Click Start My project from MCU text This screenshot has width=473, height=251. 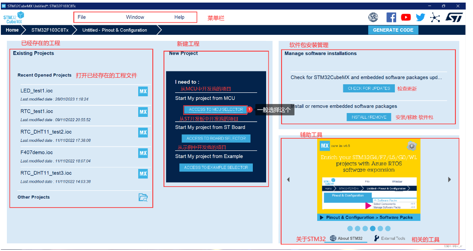(x=205, y=98)
